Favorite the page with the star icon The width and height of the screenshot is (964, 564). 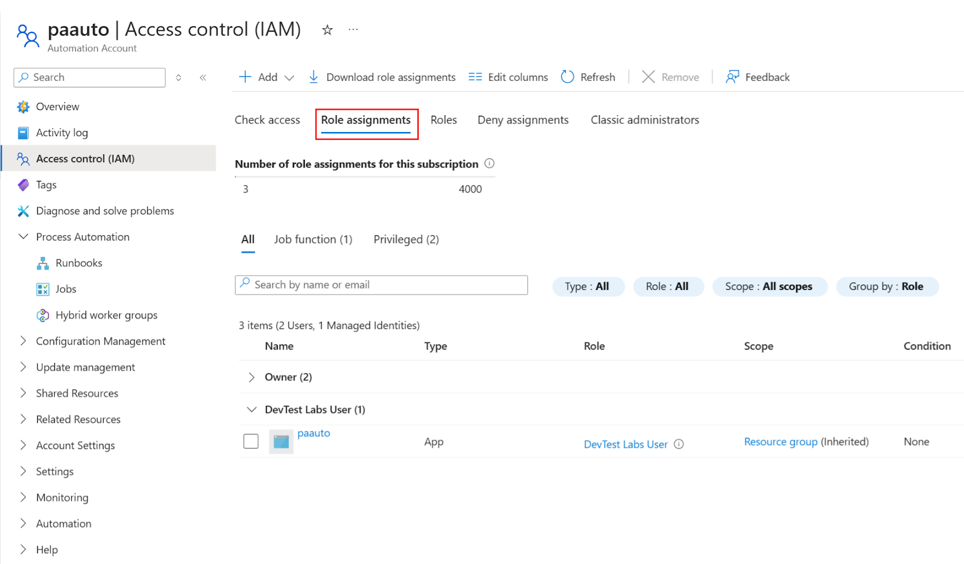click(x=327, y=30)
